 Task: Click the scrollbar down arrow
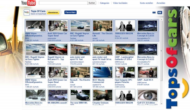(161, 104)
